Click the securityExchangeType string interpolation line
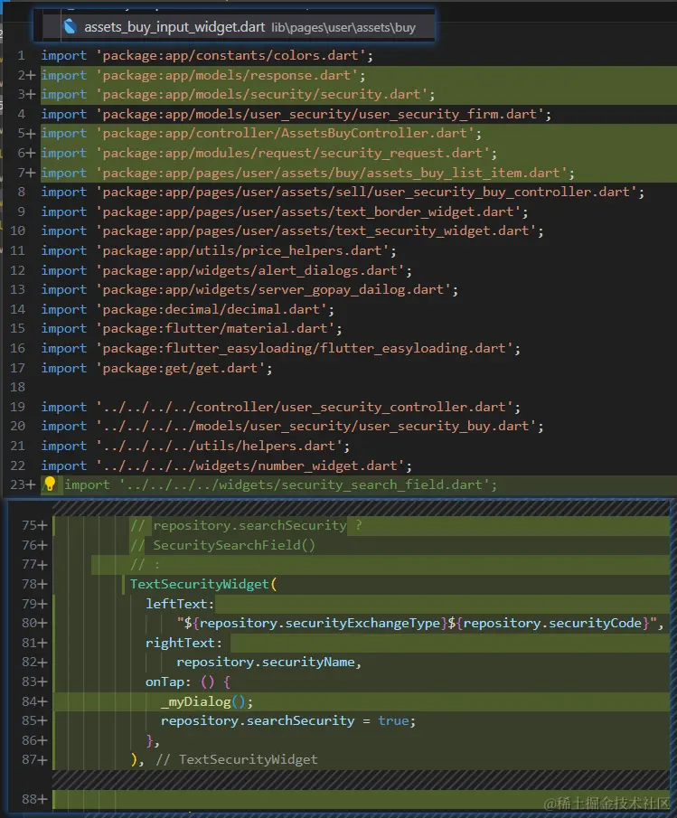677x818 pixels. pos(420,624)
